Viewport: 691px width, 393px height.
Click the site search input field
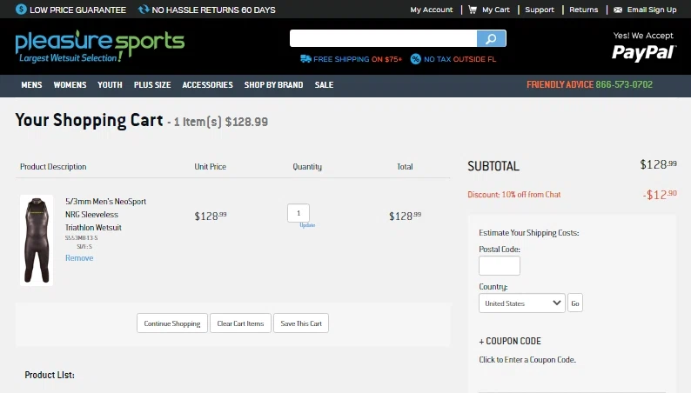pyautogui.click(x=383, y=39)
